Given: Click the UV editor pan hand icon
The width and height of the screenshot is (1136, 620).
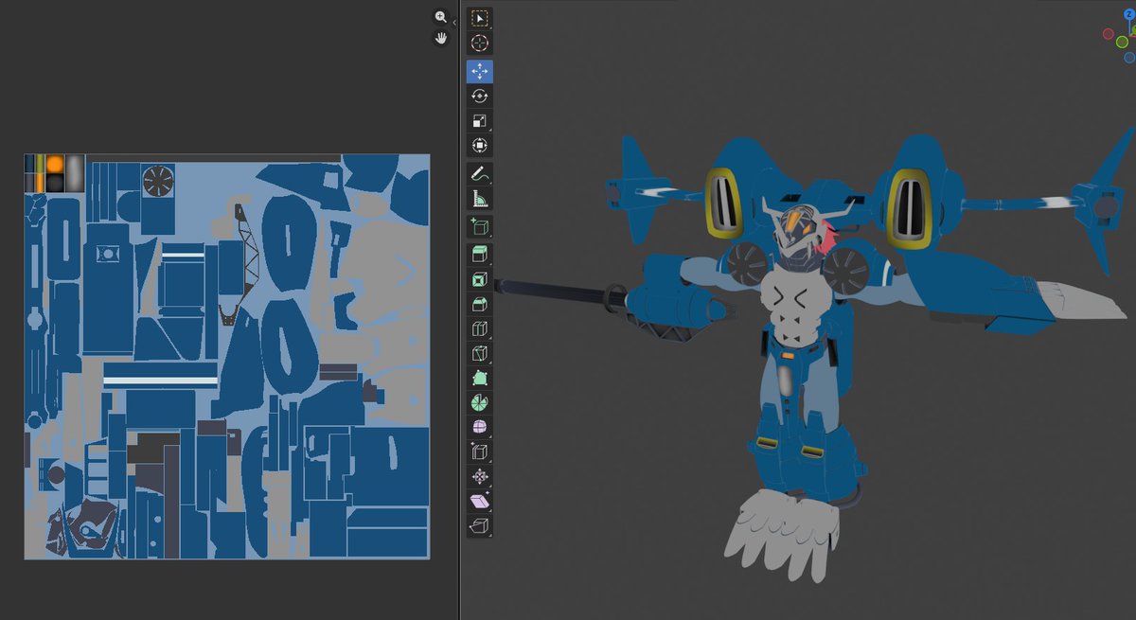Looking at the screenshot, I should 441,38.
